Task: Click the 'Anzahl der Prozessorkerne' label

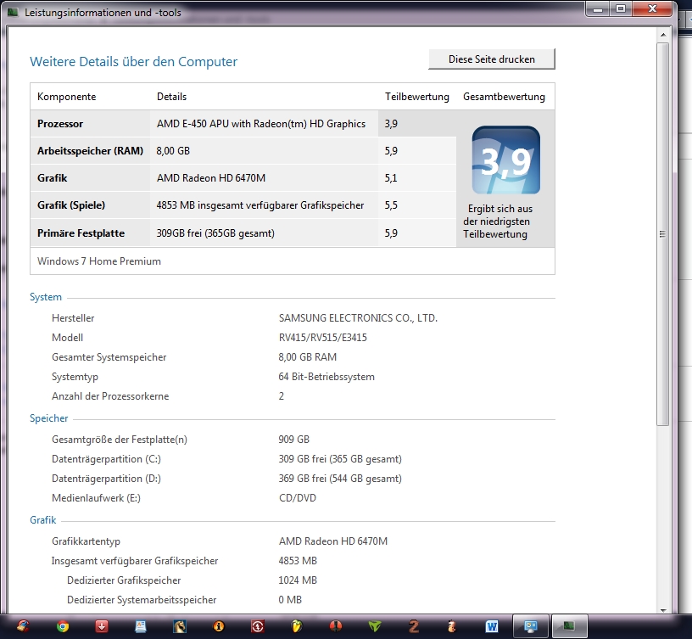Action: pyautogui.click(x=110, y=396)
